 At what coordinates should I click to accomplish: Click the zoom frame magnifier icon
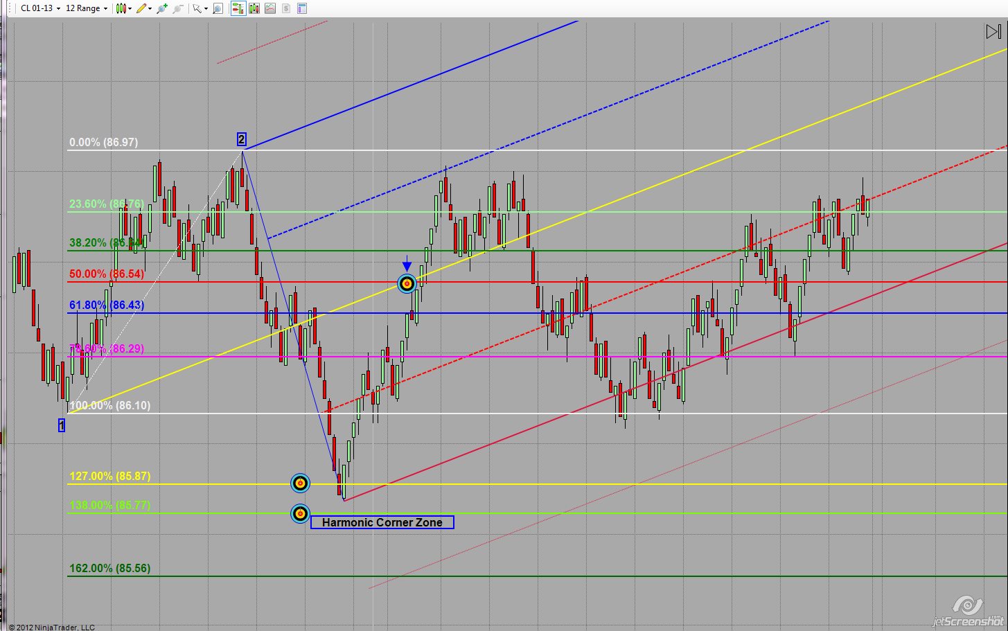pyautogui.click(x=218, y=8)
